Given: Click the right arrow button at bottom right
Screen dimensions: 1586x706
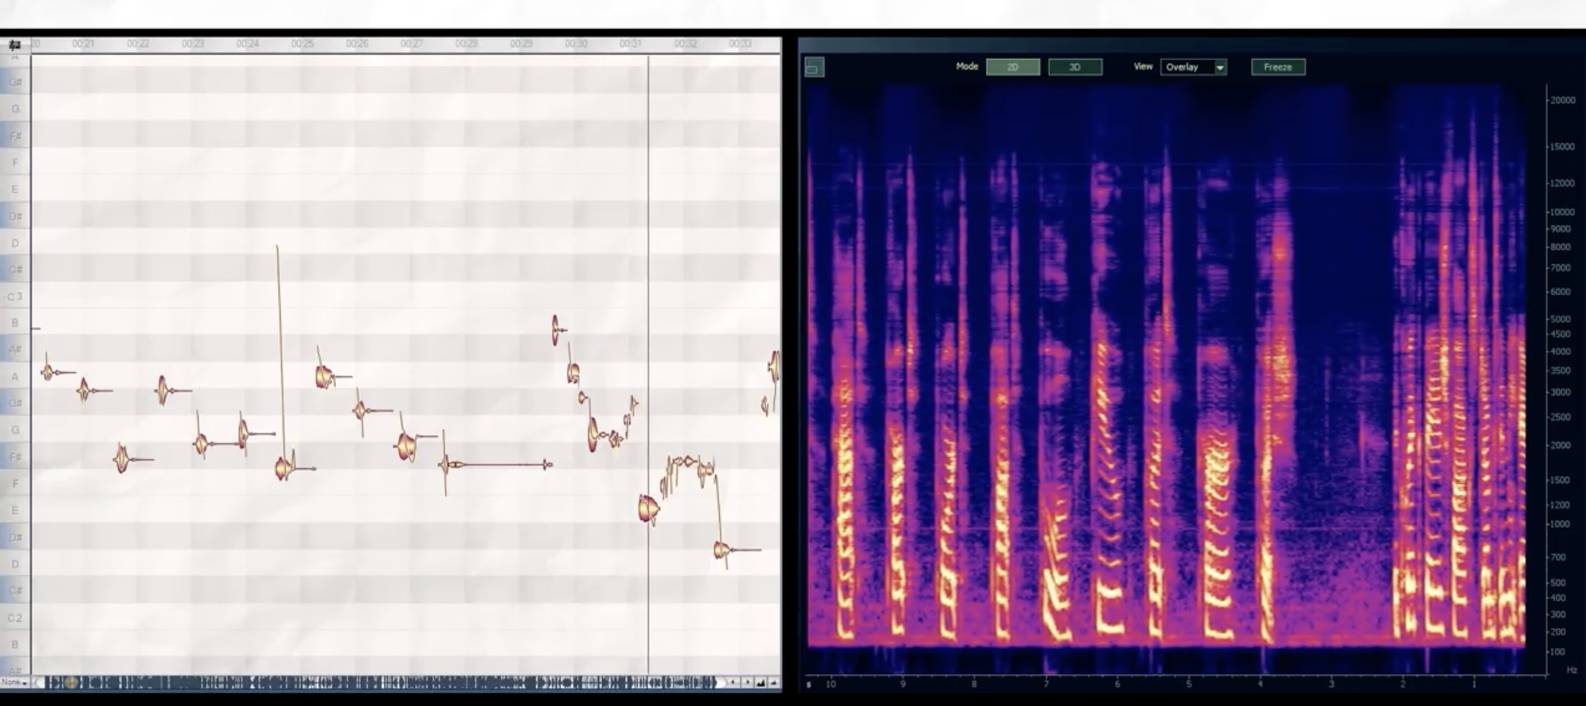Looking at the screenshot, I should (747, 683).
